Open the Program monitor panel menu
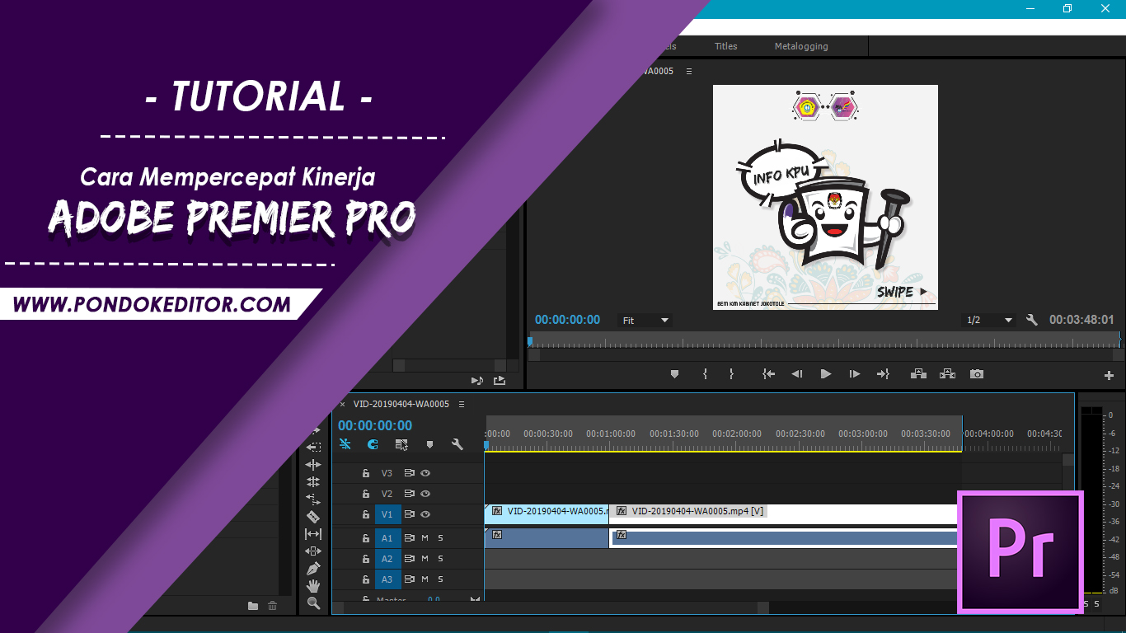The image size is (1126, 633). coord(689,71)
